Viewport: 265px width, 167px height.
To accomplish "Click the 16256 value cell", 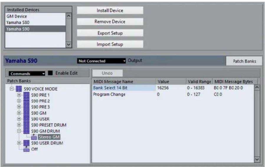I will 163,88.
